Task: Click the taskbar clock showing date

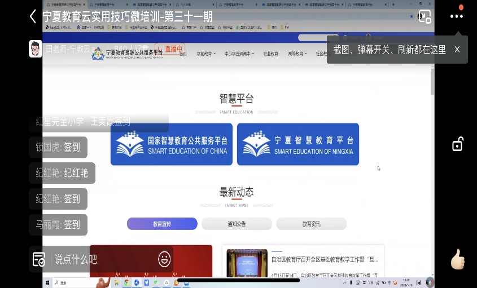Action: [406, 282]
